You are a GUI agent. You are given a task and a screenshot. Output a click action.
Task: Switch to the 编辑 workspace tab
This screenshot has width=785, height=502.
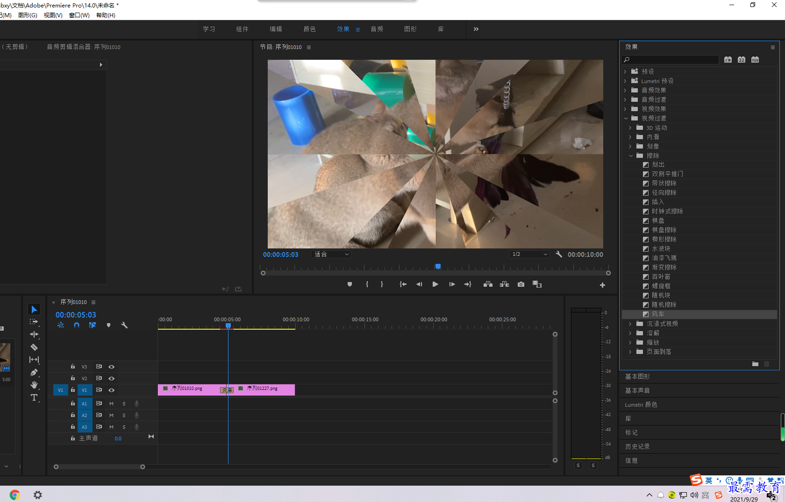(x=276, y=29)
